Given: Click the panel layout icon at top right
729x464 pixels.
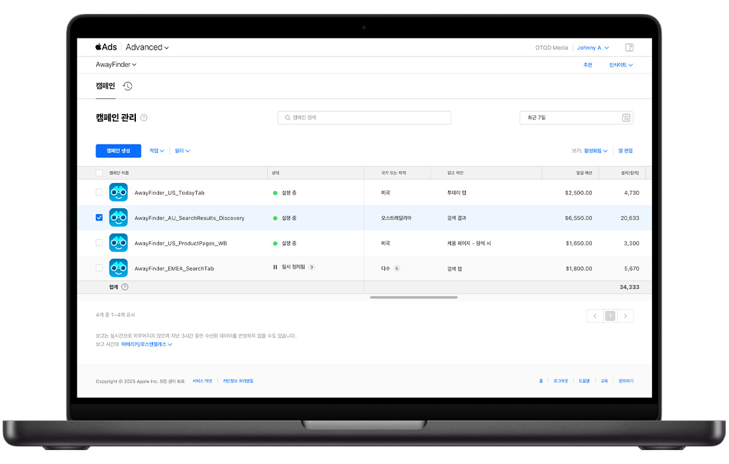Looking at the screenshot, I should pyautogui.click(x=629, y=48).
